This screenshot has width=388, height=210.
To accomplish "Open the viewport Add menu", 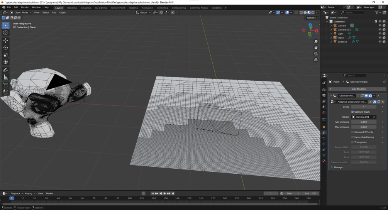I will coord(54,13).
